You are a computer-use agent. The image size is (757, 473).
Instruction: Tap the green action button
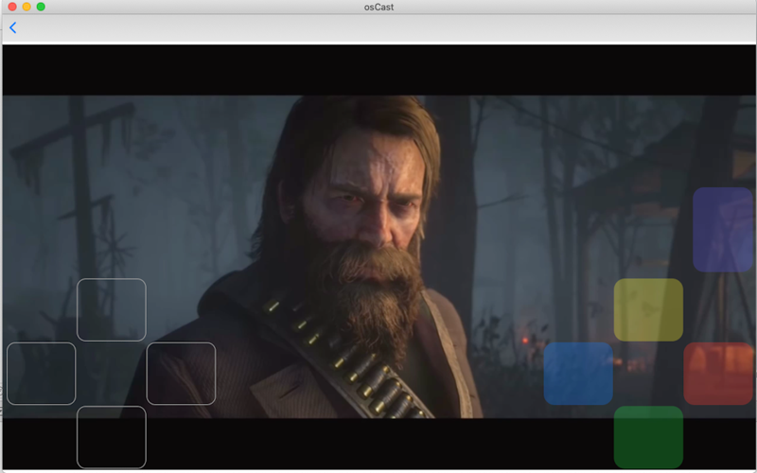point(648,437)
